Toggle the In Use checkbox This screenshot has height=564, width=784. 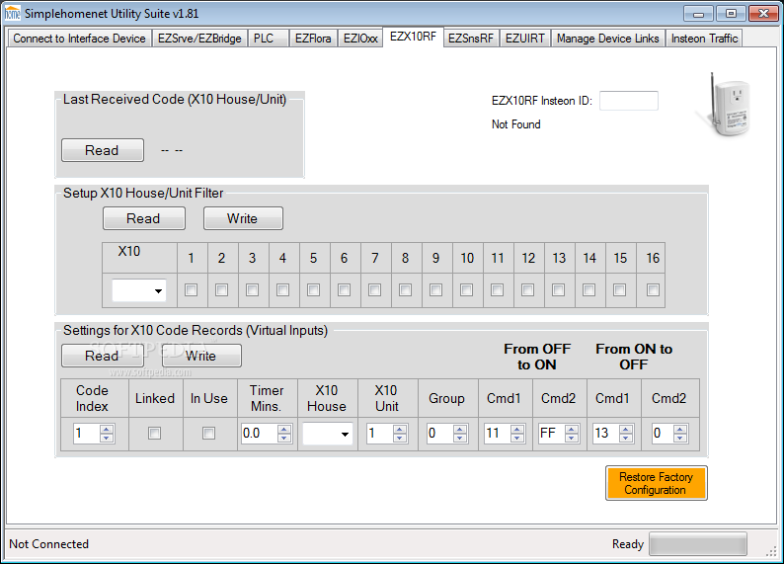(x=209, y=433)
